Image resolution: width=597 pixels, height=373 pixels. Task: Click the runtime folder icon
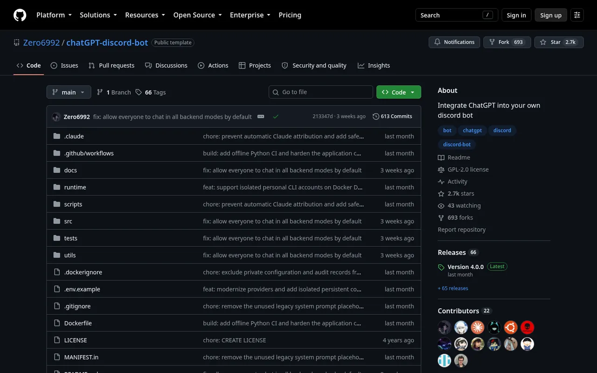(x=57, y=187)
